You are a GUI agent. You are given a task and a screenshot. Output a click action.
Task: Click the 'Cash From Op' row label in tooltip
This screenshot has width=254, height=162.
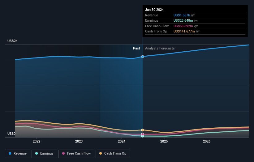tap(156, 32)
